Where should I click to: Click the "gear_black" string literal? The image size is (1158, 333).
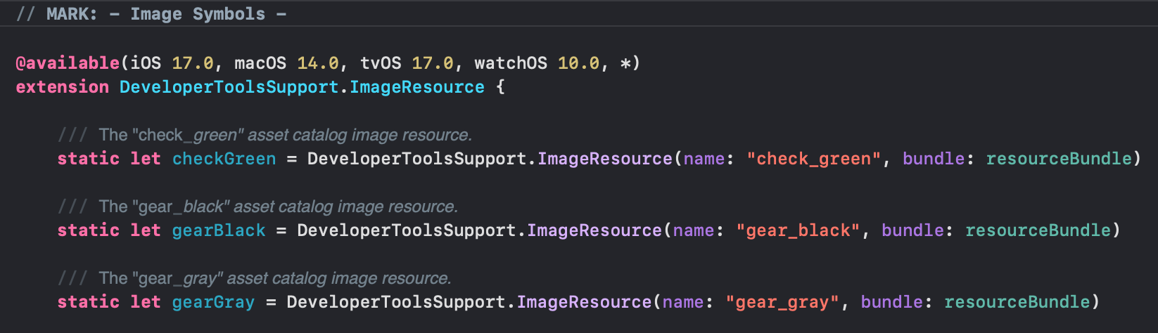798,230
